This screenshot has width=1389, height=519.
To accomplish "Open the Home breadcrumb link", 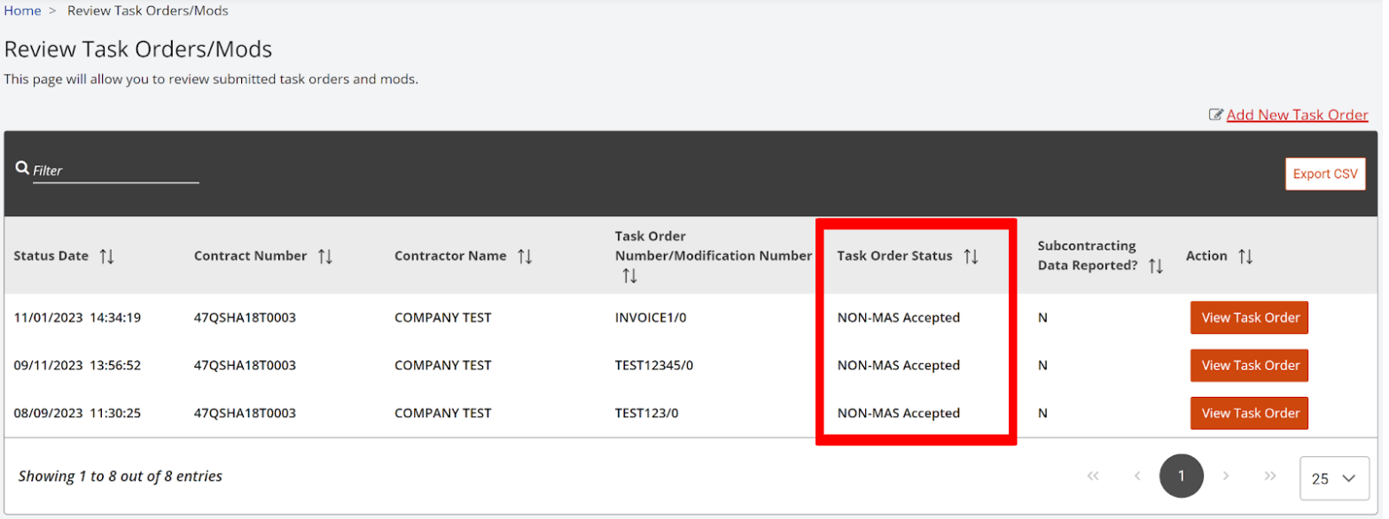I will (x=20, y=10).
